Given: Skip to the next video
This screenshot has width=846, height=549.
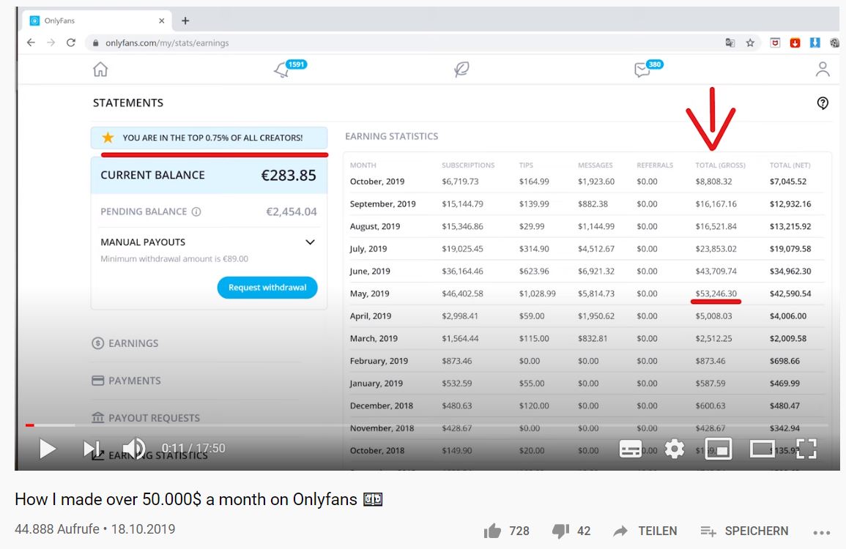Looking at the screenshot, I should tap(92, 449).
